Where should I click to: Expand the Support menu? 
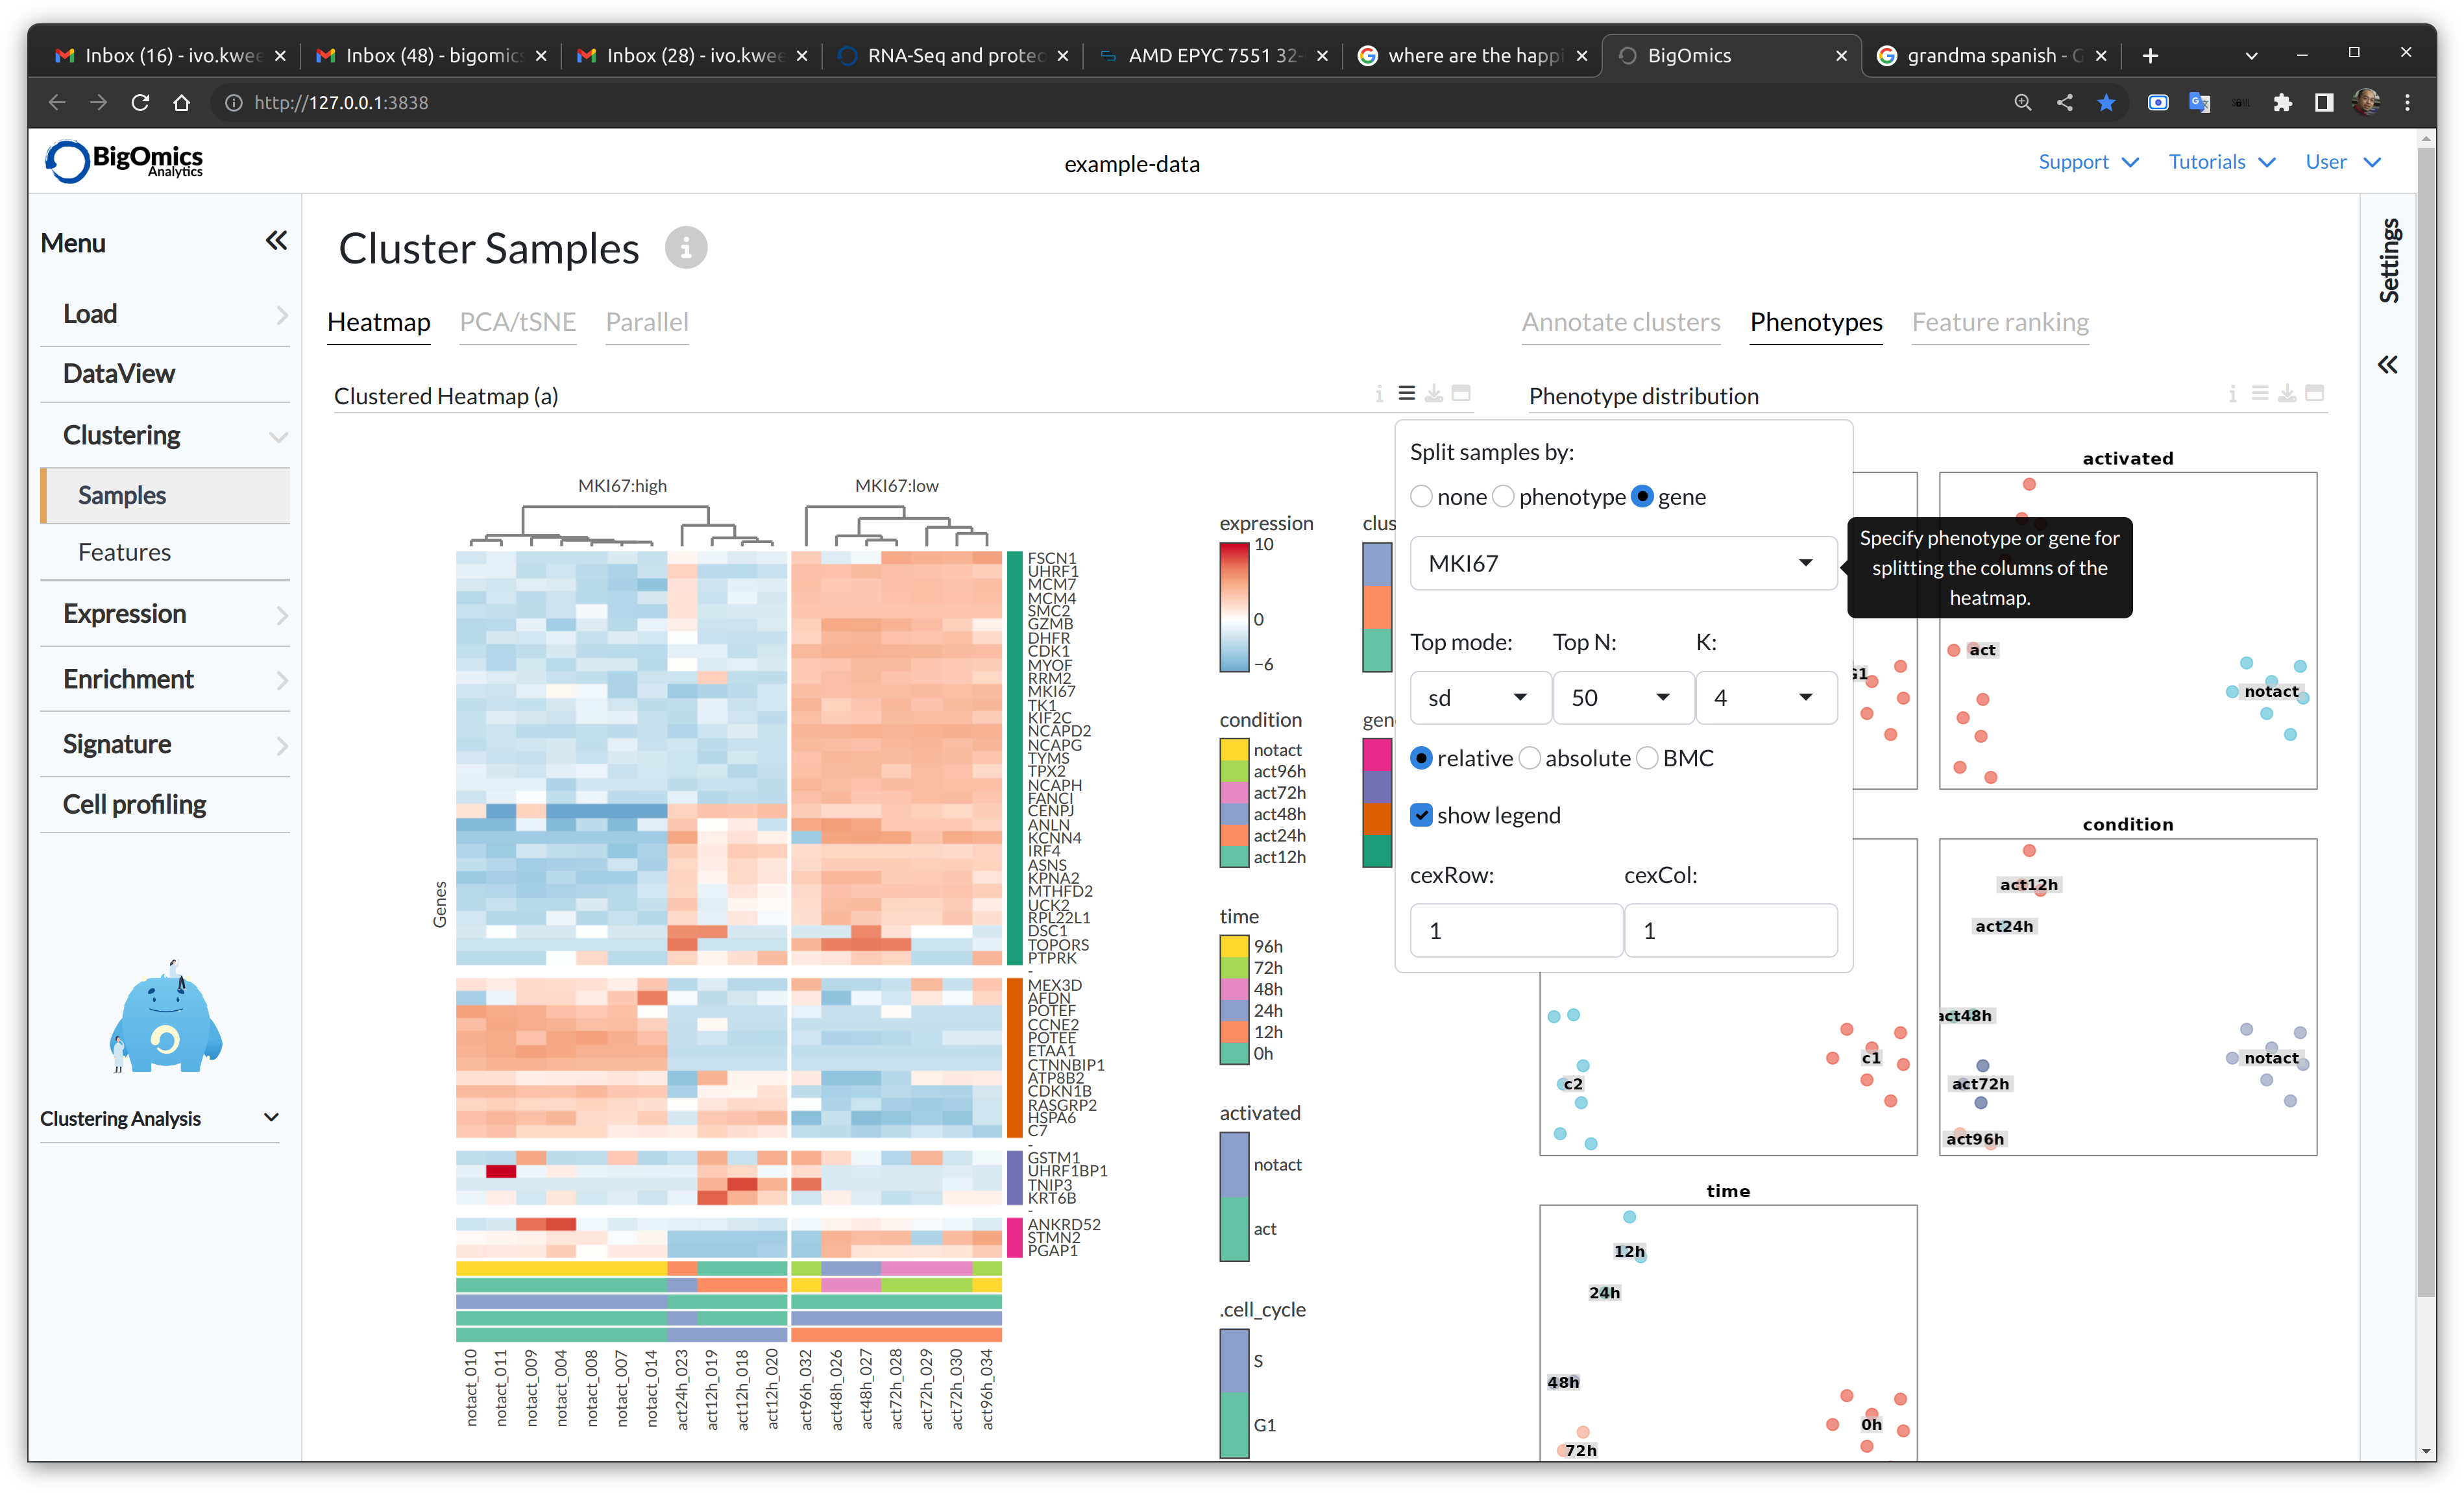[x=2088, y=162]
